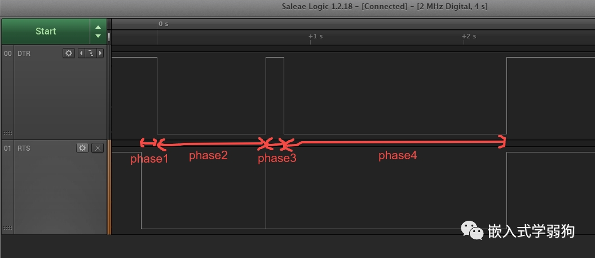Click the sidebar splitter handle
Viewport: 595px width, 258px height.
109,37
